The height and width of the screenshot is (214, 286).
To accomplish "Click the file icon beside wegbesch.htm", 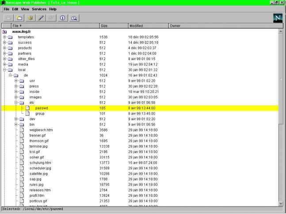I will 22,130.
